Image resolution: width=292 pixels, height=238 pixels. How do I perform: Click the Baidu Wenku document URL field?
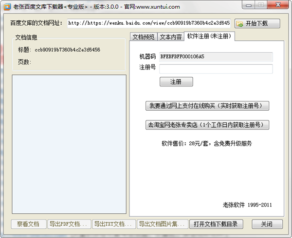click(149, 23)
